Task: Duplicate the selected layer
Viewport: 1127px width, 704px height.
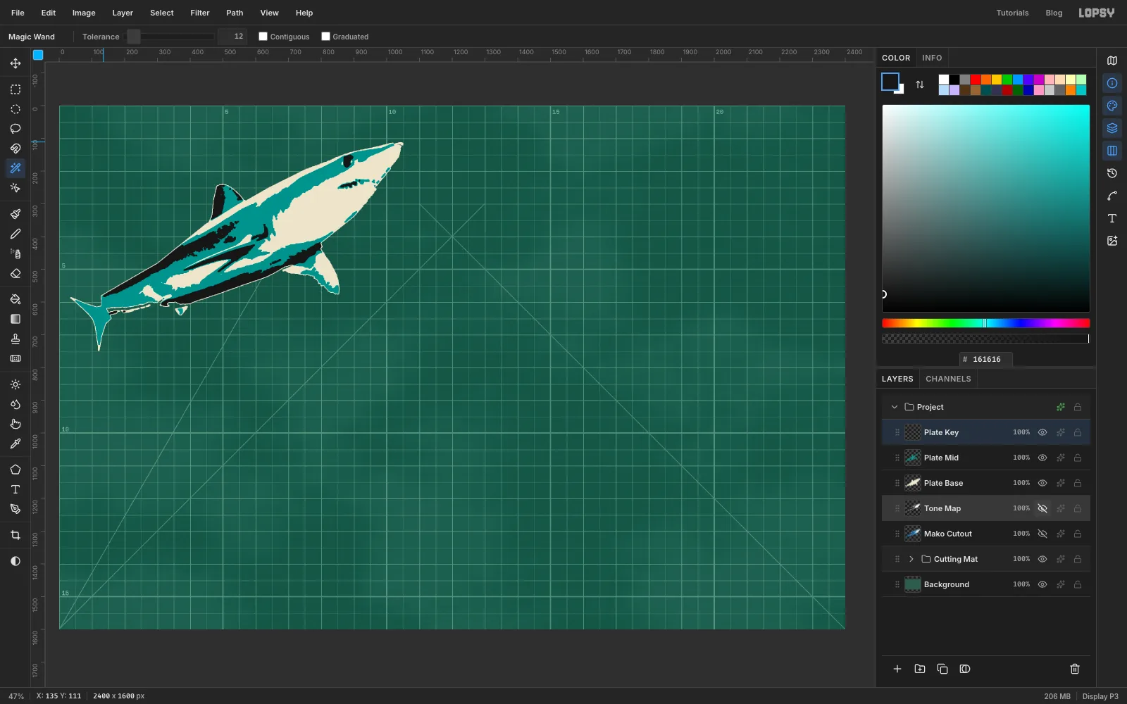Action: (x=942, y=669)
